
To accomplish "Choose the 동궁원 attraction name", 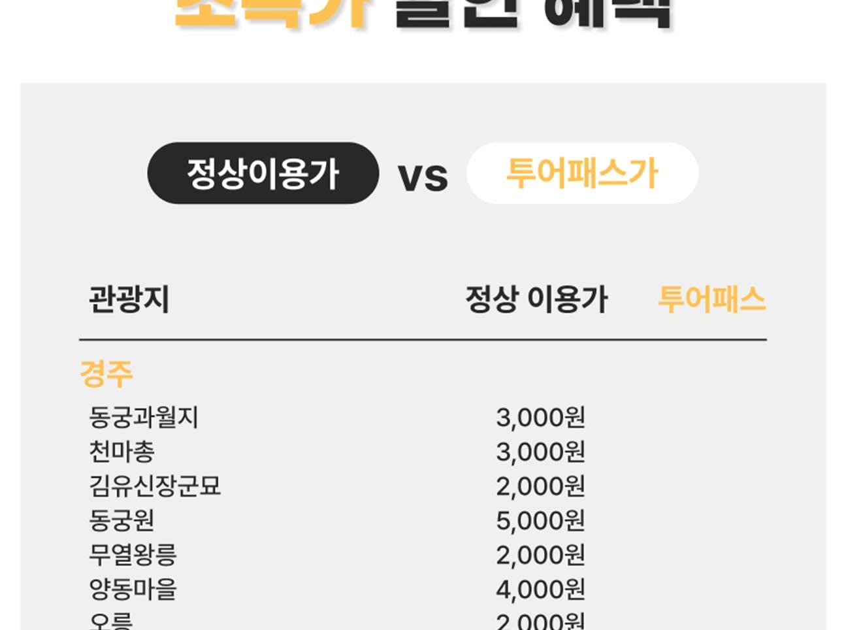I will click(x=122, y=521).
